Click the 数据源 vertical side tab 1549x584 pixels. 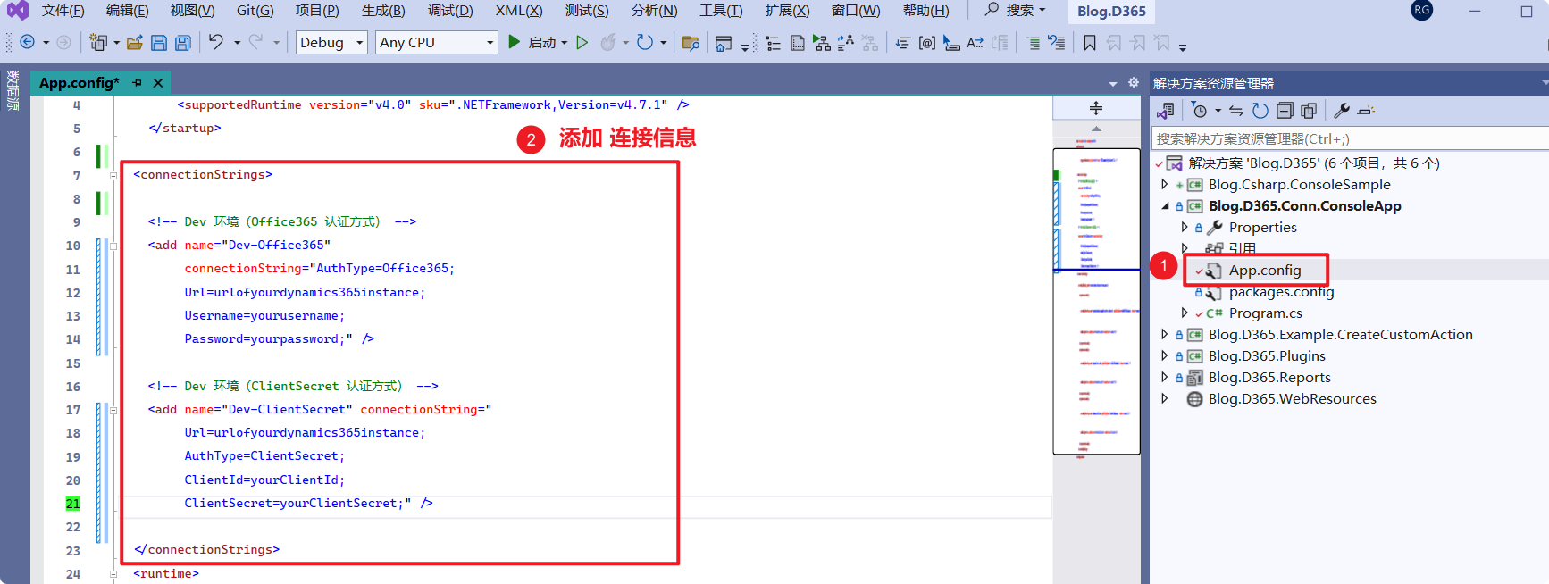(13, 89)
